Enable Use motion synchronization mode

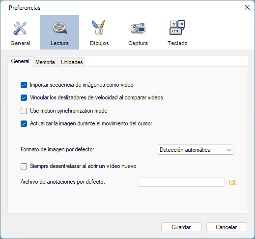pyautogui.click(x=24, y=111)
